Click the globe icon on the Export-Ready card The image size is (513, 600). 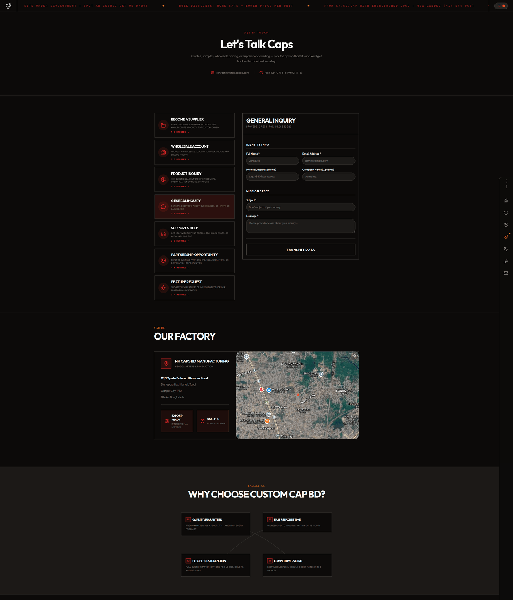click(167, 421)
